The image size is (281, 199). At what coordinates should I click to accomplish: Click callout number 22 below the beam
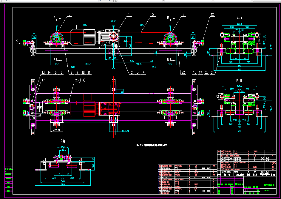[183, 72]
